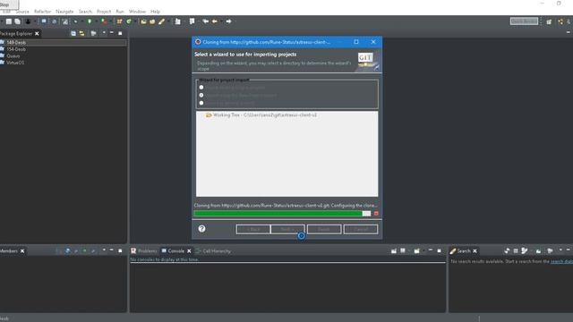Click the green New Java Class icon

(x=129, y=21)
